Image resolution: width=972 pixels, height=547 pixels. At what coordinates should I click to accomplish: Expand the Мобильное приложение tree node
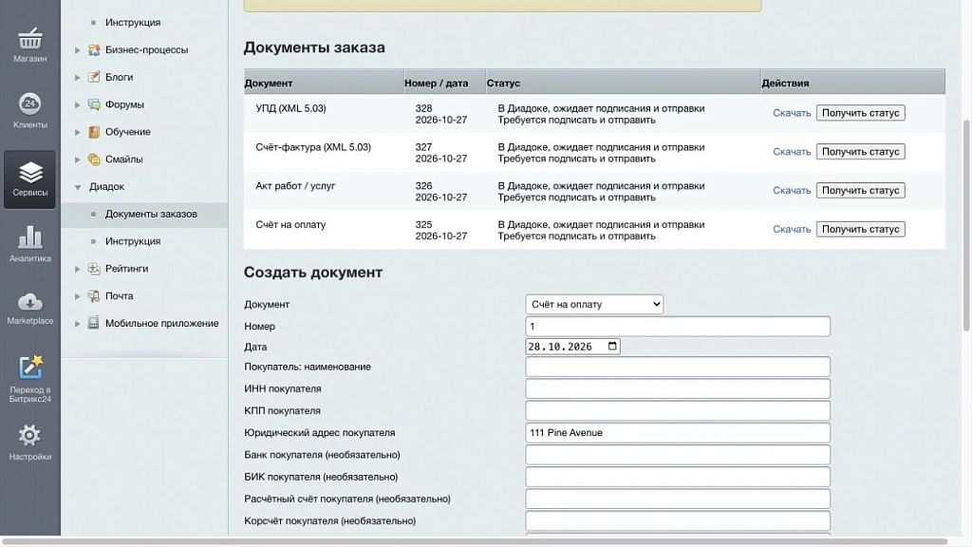(78, 324)
